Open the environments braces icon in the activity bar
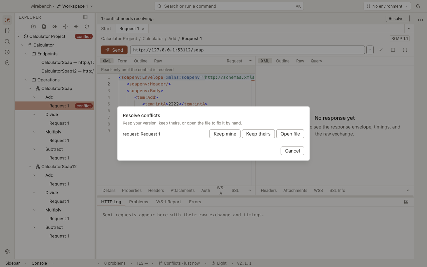Screen dimensions: 427x267 [7, 31]
